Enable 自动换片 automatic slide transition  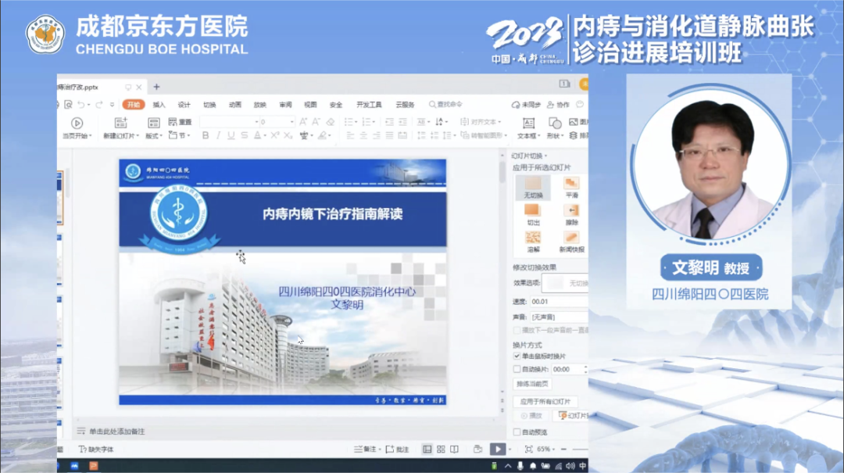[x=517, y=369]
